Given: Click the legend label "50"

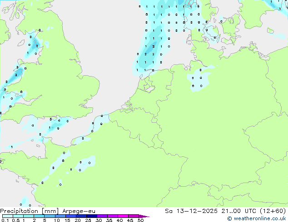Looking at the screenshot, I should coord(140,220).
